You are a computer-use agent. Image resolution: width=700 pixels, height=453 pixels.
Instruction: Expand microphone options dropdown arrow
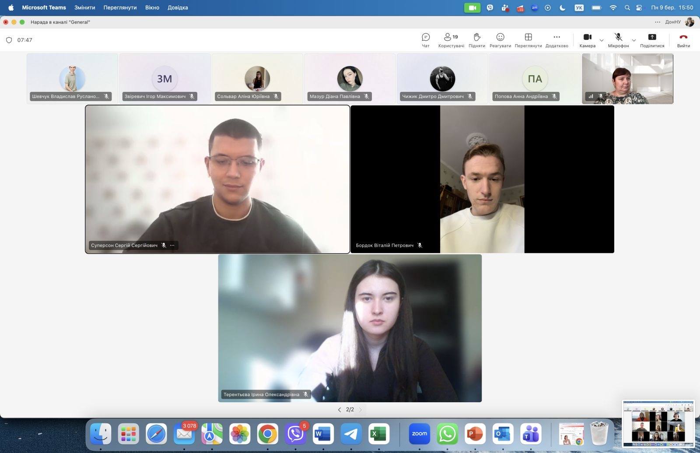click(633, 40)
